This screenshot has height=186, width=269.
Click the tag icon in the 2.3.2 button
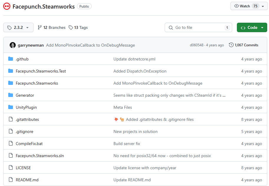tap(9, 28)
